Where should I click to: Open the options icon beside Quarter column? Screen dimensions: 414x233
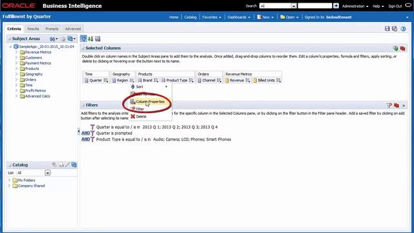[105, 80]
